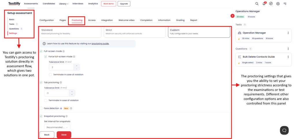
Task: Toggle the Snapshot proctoring checkbox
Action: click(41, 116)
